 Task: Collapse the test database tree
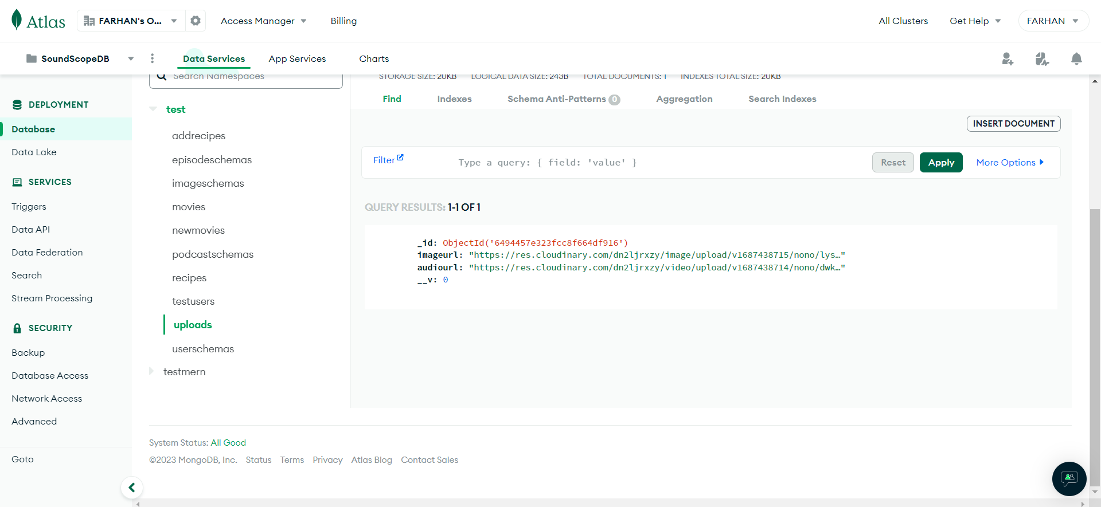[x=153, y=109]
